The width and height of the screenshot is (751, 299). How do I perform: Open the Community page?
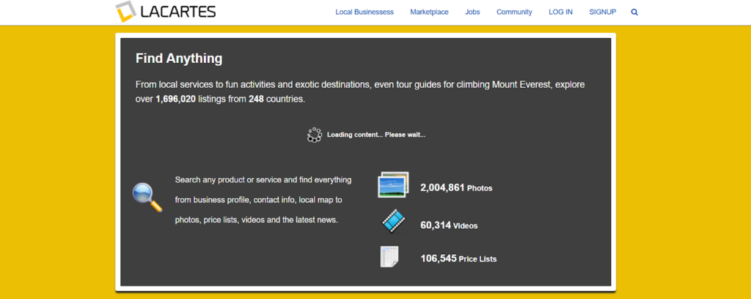coord(514,12)
